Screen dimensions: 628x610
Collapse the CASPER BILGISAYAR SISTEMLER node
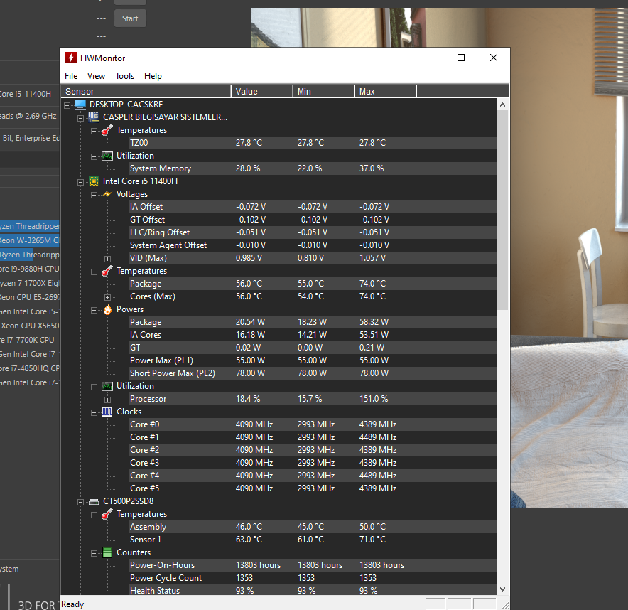coord(80,118)
